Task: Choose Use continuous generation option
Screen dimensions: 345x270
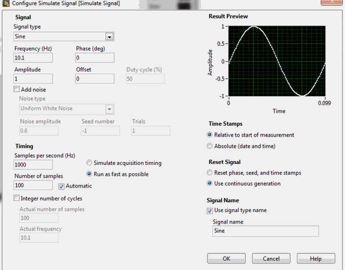Action: 210,183
